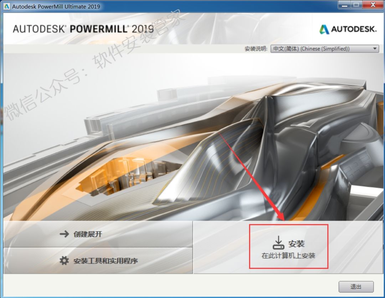Screen dimensions: 385x298
Task: Click the AUTODESK wordmark at top right
Action: pyautogui.click(x=354, y=29)
